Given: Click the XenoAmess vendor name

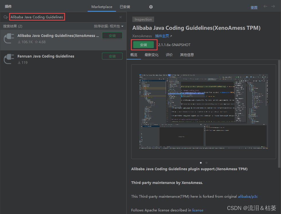Looking at the screenshot, I should pos(142,36).
